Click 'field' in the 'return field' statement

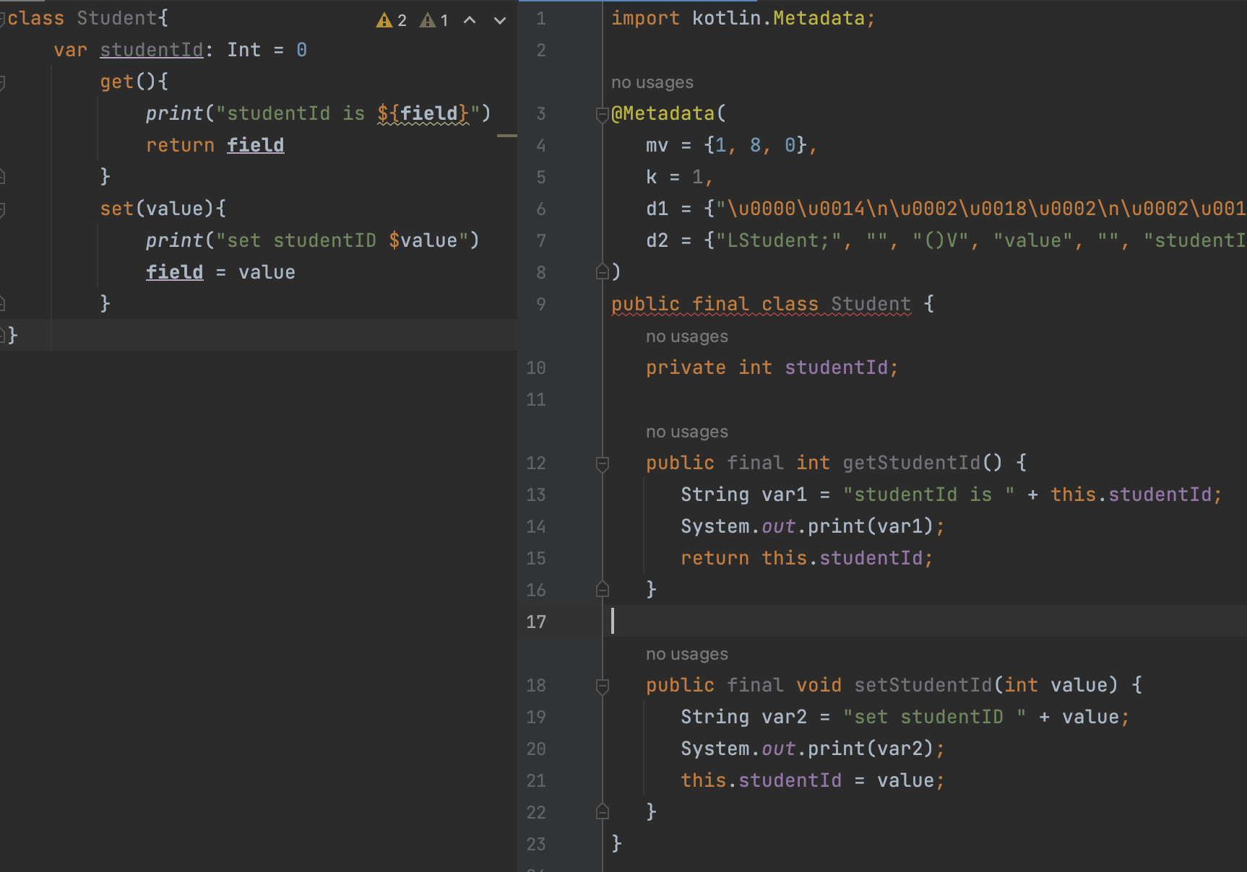[x=256, y=145]
